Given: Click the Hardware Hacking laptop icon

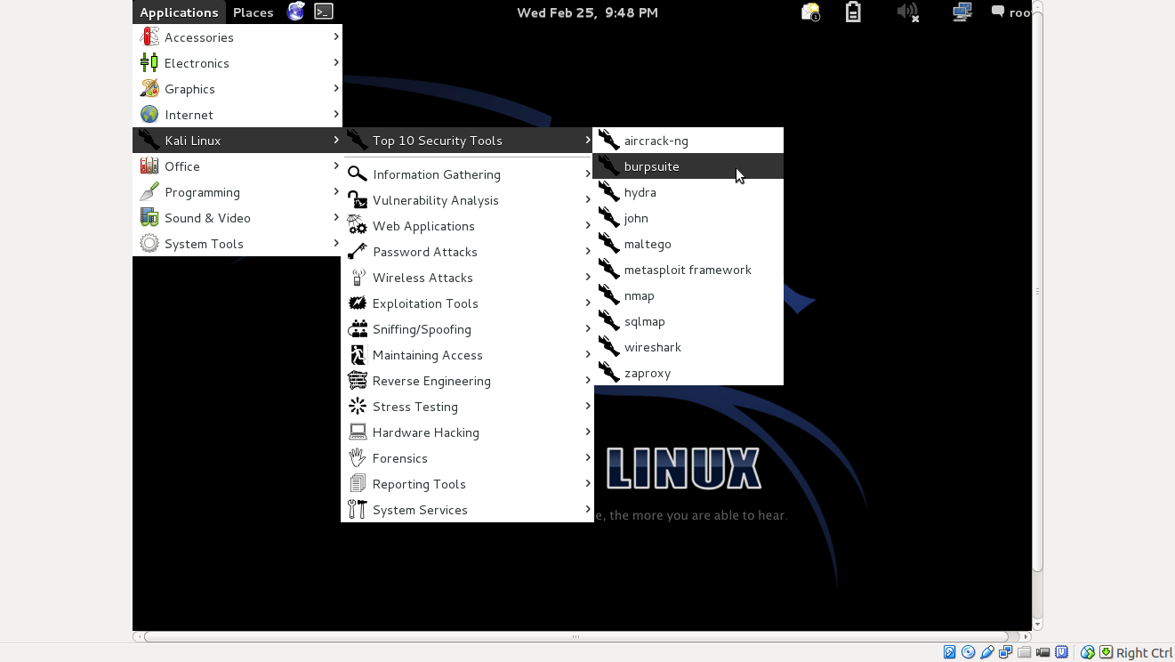Looking at the screenshot, I should pyautogui.click(x=358, y=432).
